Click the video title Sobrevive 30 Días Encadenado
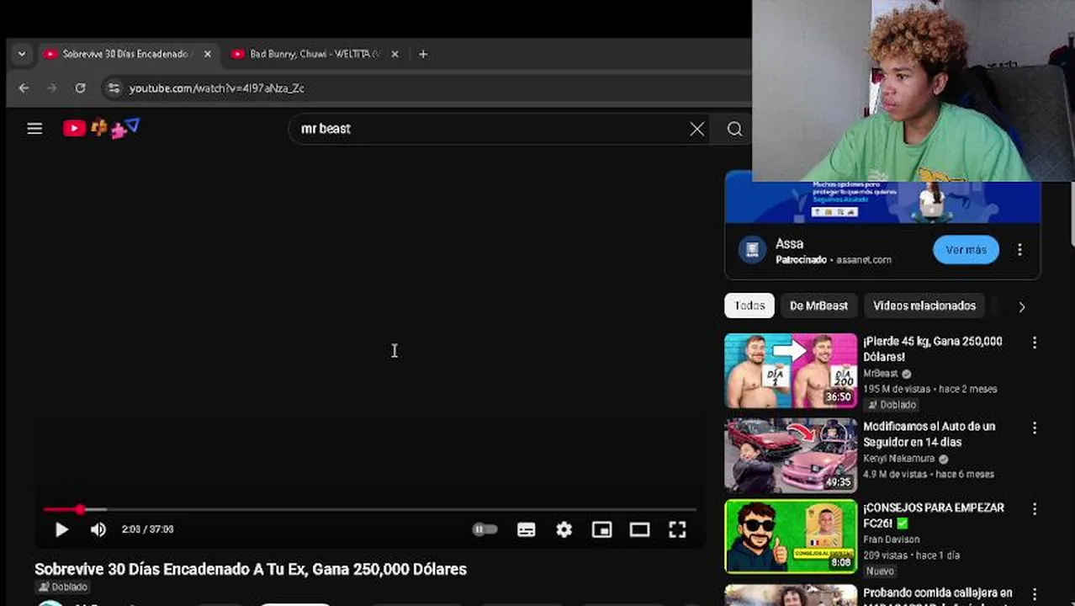Screen dimensions: 1075x606 [251, 569]
